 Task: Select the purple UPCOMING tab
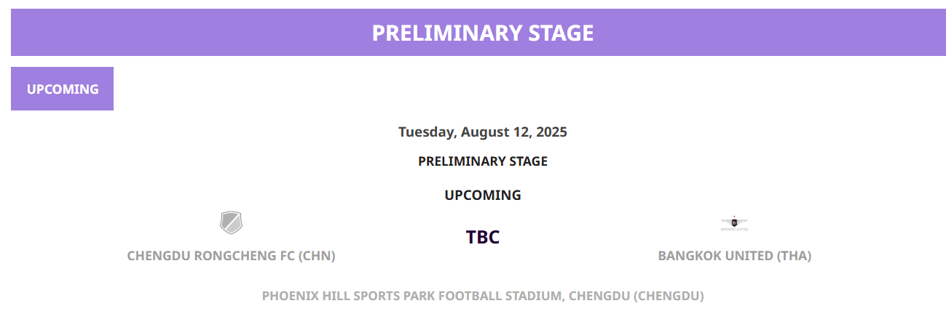(62, 89)
